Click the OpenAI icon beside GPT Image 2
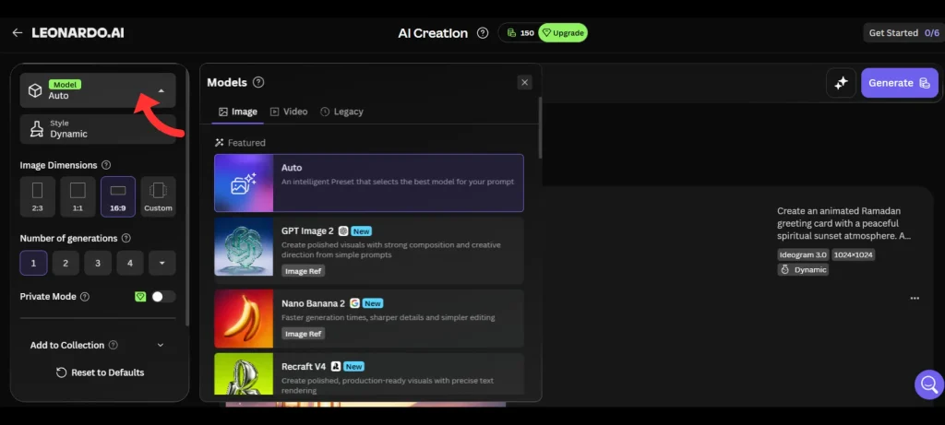 [343, 231]
